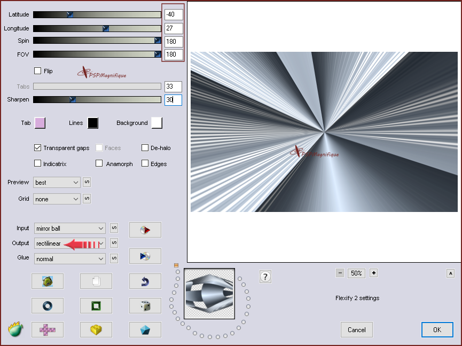This screenshot has width=462, height=346.
Task: Enable the De-halo checkbox
Action: [x=145, y=148]
